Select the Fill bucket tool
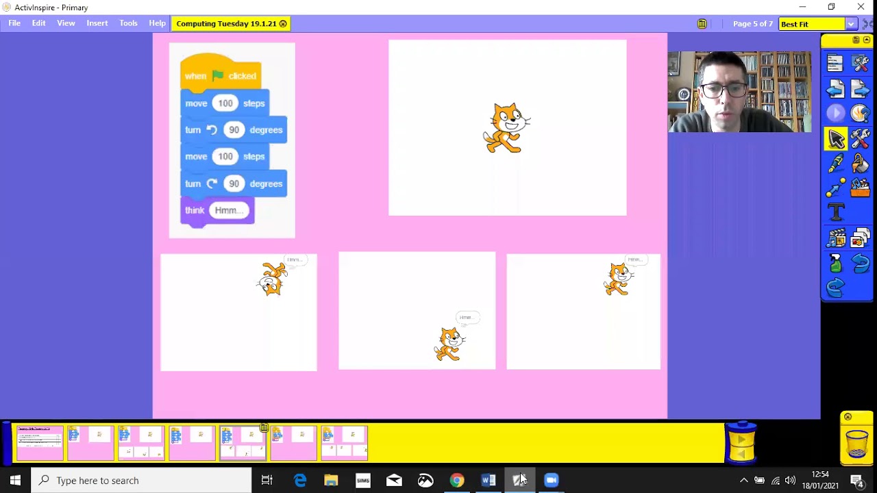Image resolution: width=877 pixels, height=493 pixels. coord(860,164)
